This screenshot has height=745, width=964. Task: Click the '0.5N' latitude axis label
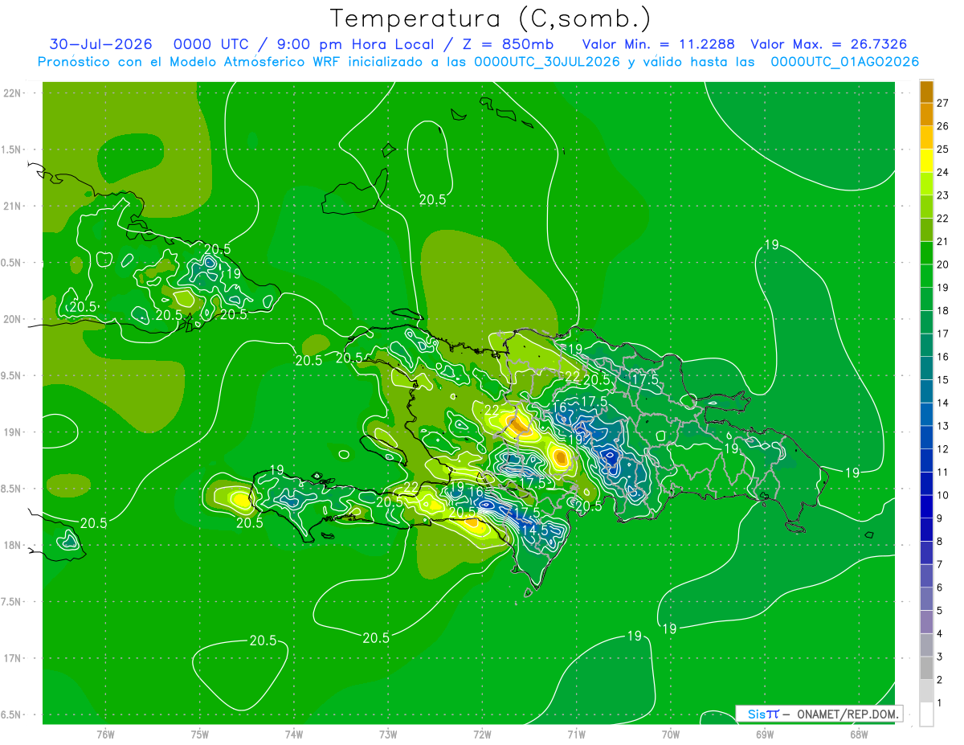[x=10, y=263]
